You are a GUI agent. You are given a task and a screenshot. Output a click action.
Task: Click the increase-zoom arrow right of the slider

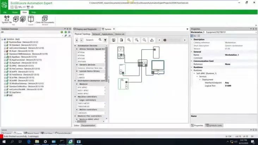point(185,40)
